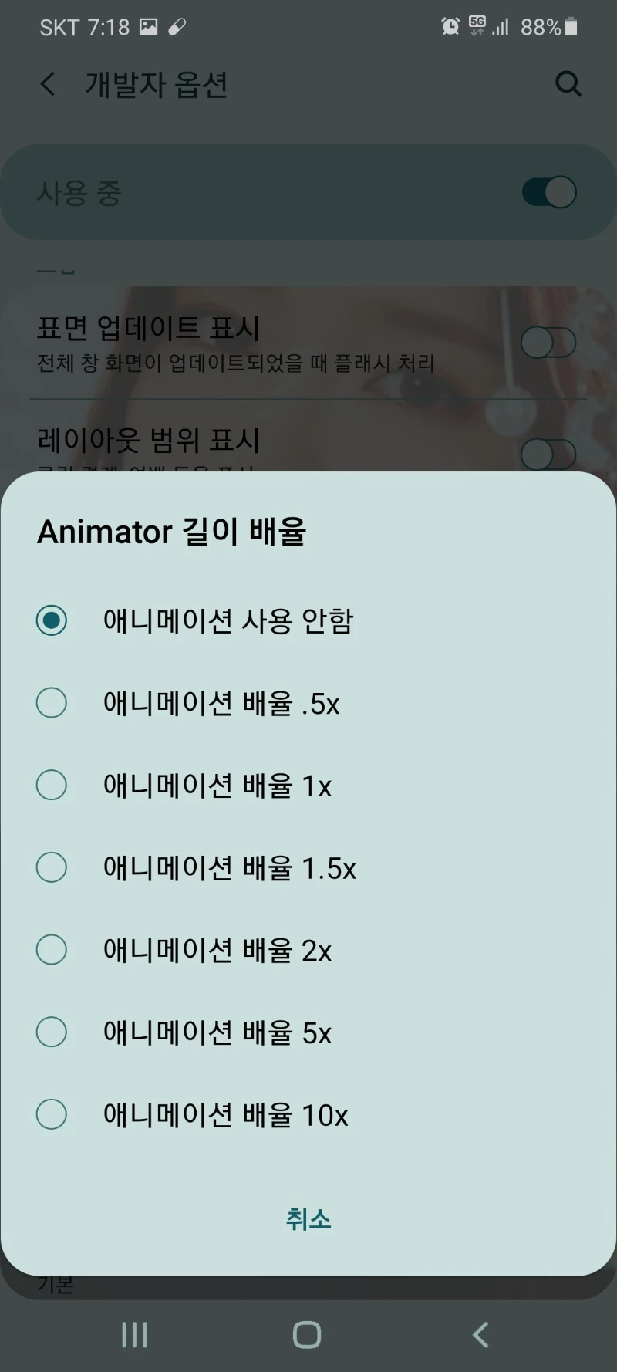Tap the back arrow beside 개발자 옵션
Image resolution: width=617 pixels, height=1372 pixels.
[48, 84]
